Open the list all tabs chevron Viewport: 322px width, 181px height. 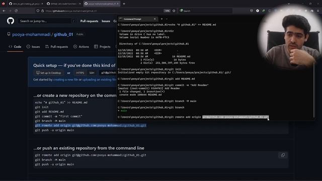pyautogui.click(x=288, y=4)
